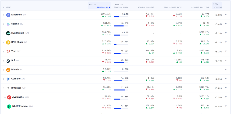
Task: Open the Avalanche asset link
Action: [18, 97]
